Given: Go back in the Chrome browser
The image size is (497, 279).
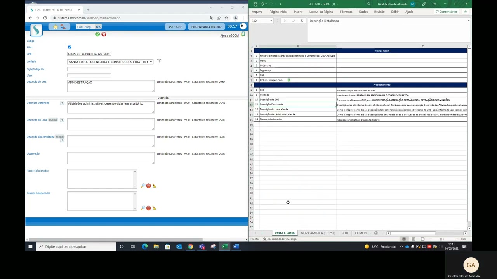Looking at the screenshot, I should coord(30,18).
